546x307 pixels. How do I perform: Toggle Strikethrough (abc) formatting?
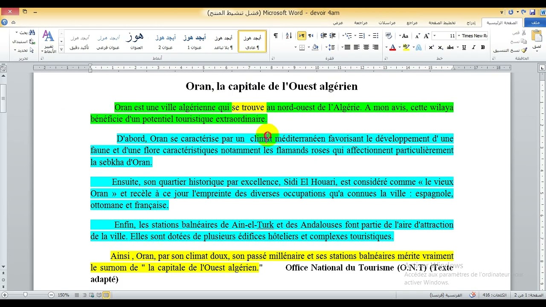pyautogui.click(x=450, y=47)
